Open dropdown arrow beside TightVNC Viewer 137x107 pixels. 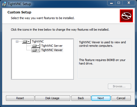tap(38, 50)
